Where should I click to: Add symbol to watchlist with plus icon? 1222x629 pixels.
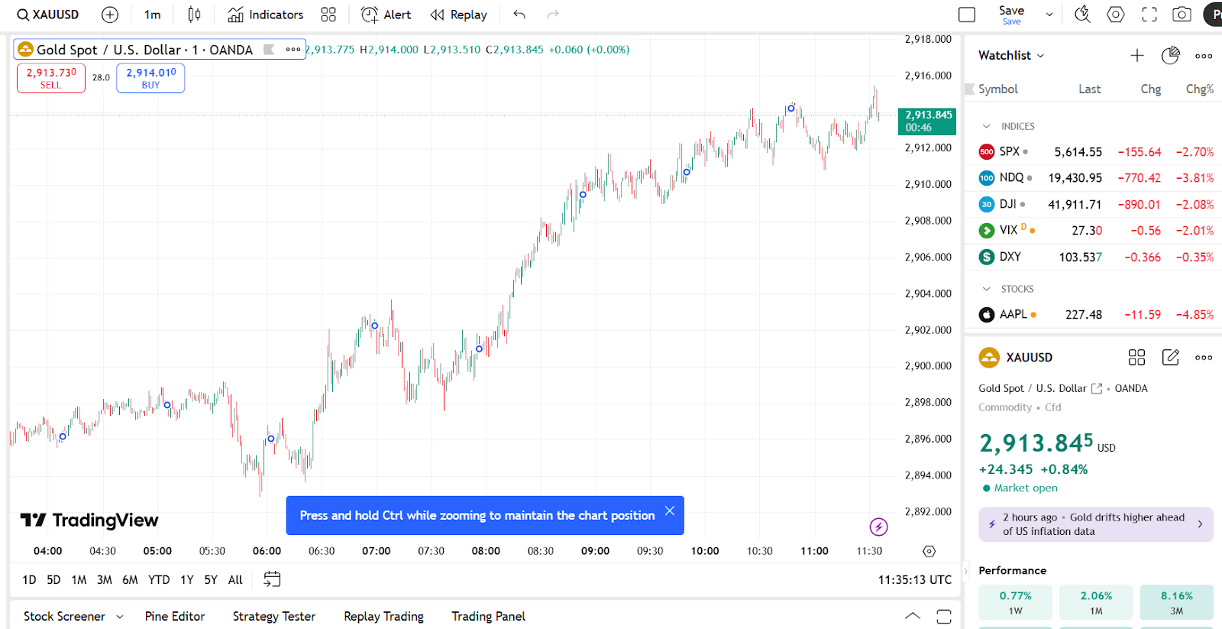click(x=1137, y=55)
